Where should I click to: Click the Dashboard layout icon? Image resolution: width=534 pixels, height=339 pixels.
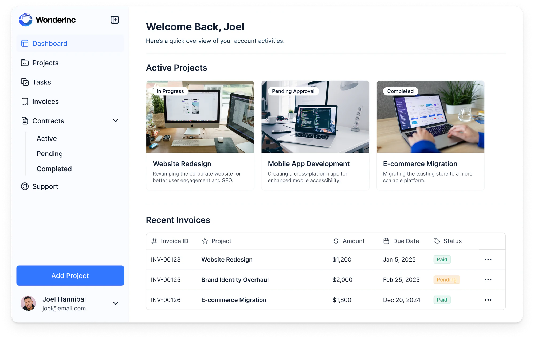pos(25,44)
